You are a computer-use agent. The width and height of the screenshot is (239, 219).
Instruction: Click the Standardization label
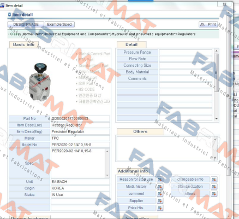tap(190, 187)
